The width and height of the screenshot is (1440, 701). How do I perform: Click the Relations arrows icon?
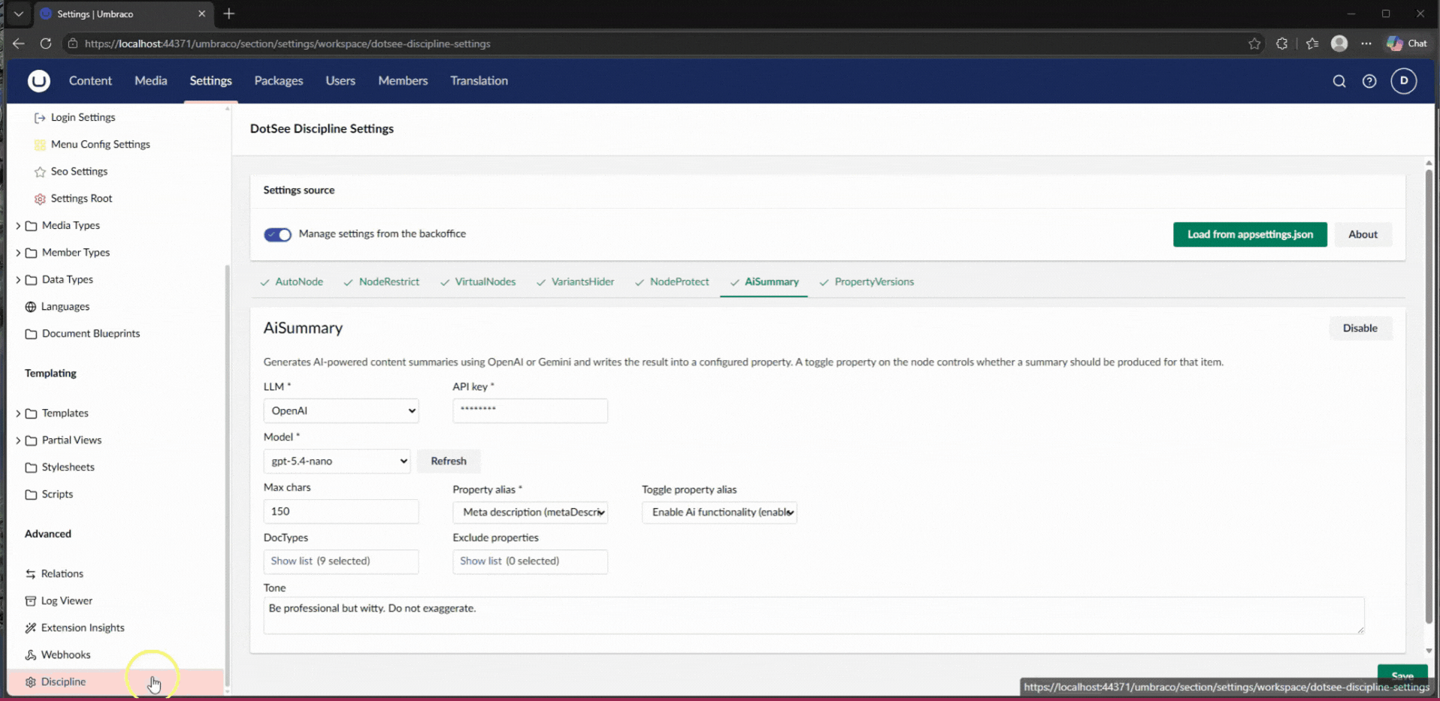click(x=31, y=574)
